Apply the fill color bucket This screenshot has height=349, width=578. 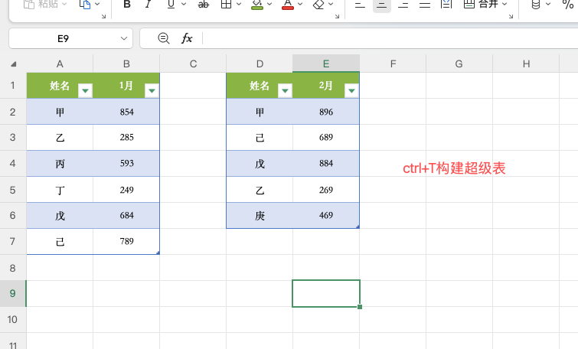(257, 5)
